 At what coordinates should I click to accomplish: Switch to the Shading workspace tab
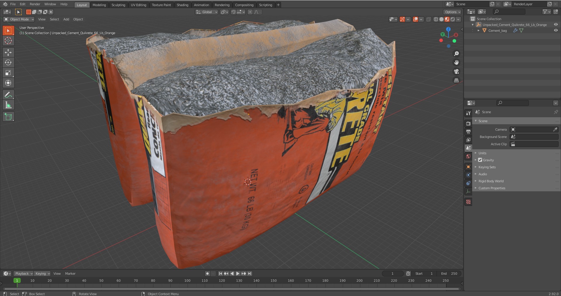point(182,5)
